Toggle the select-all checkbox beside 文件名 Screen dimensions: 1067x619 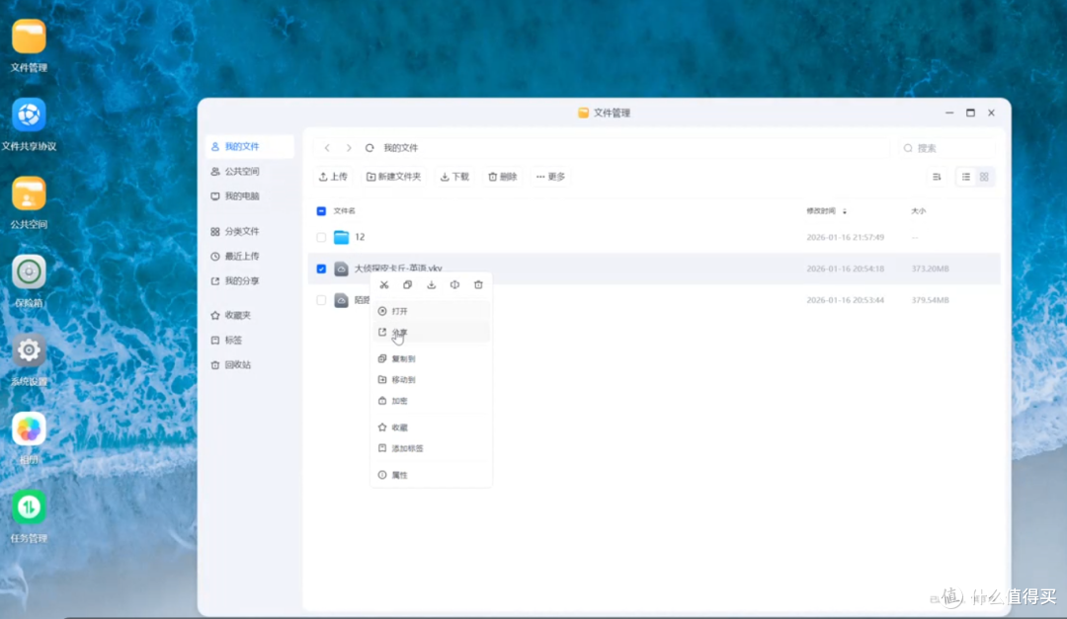click(x=321, y=211)
